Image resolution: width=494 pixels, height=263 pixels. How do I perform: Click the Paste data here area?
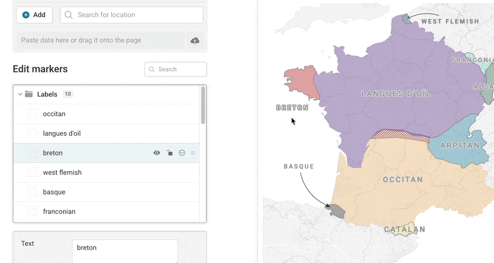[101, 40]
